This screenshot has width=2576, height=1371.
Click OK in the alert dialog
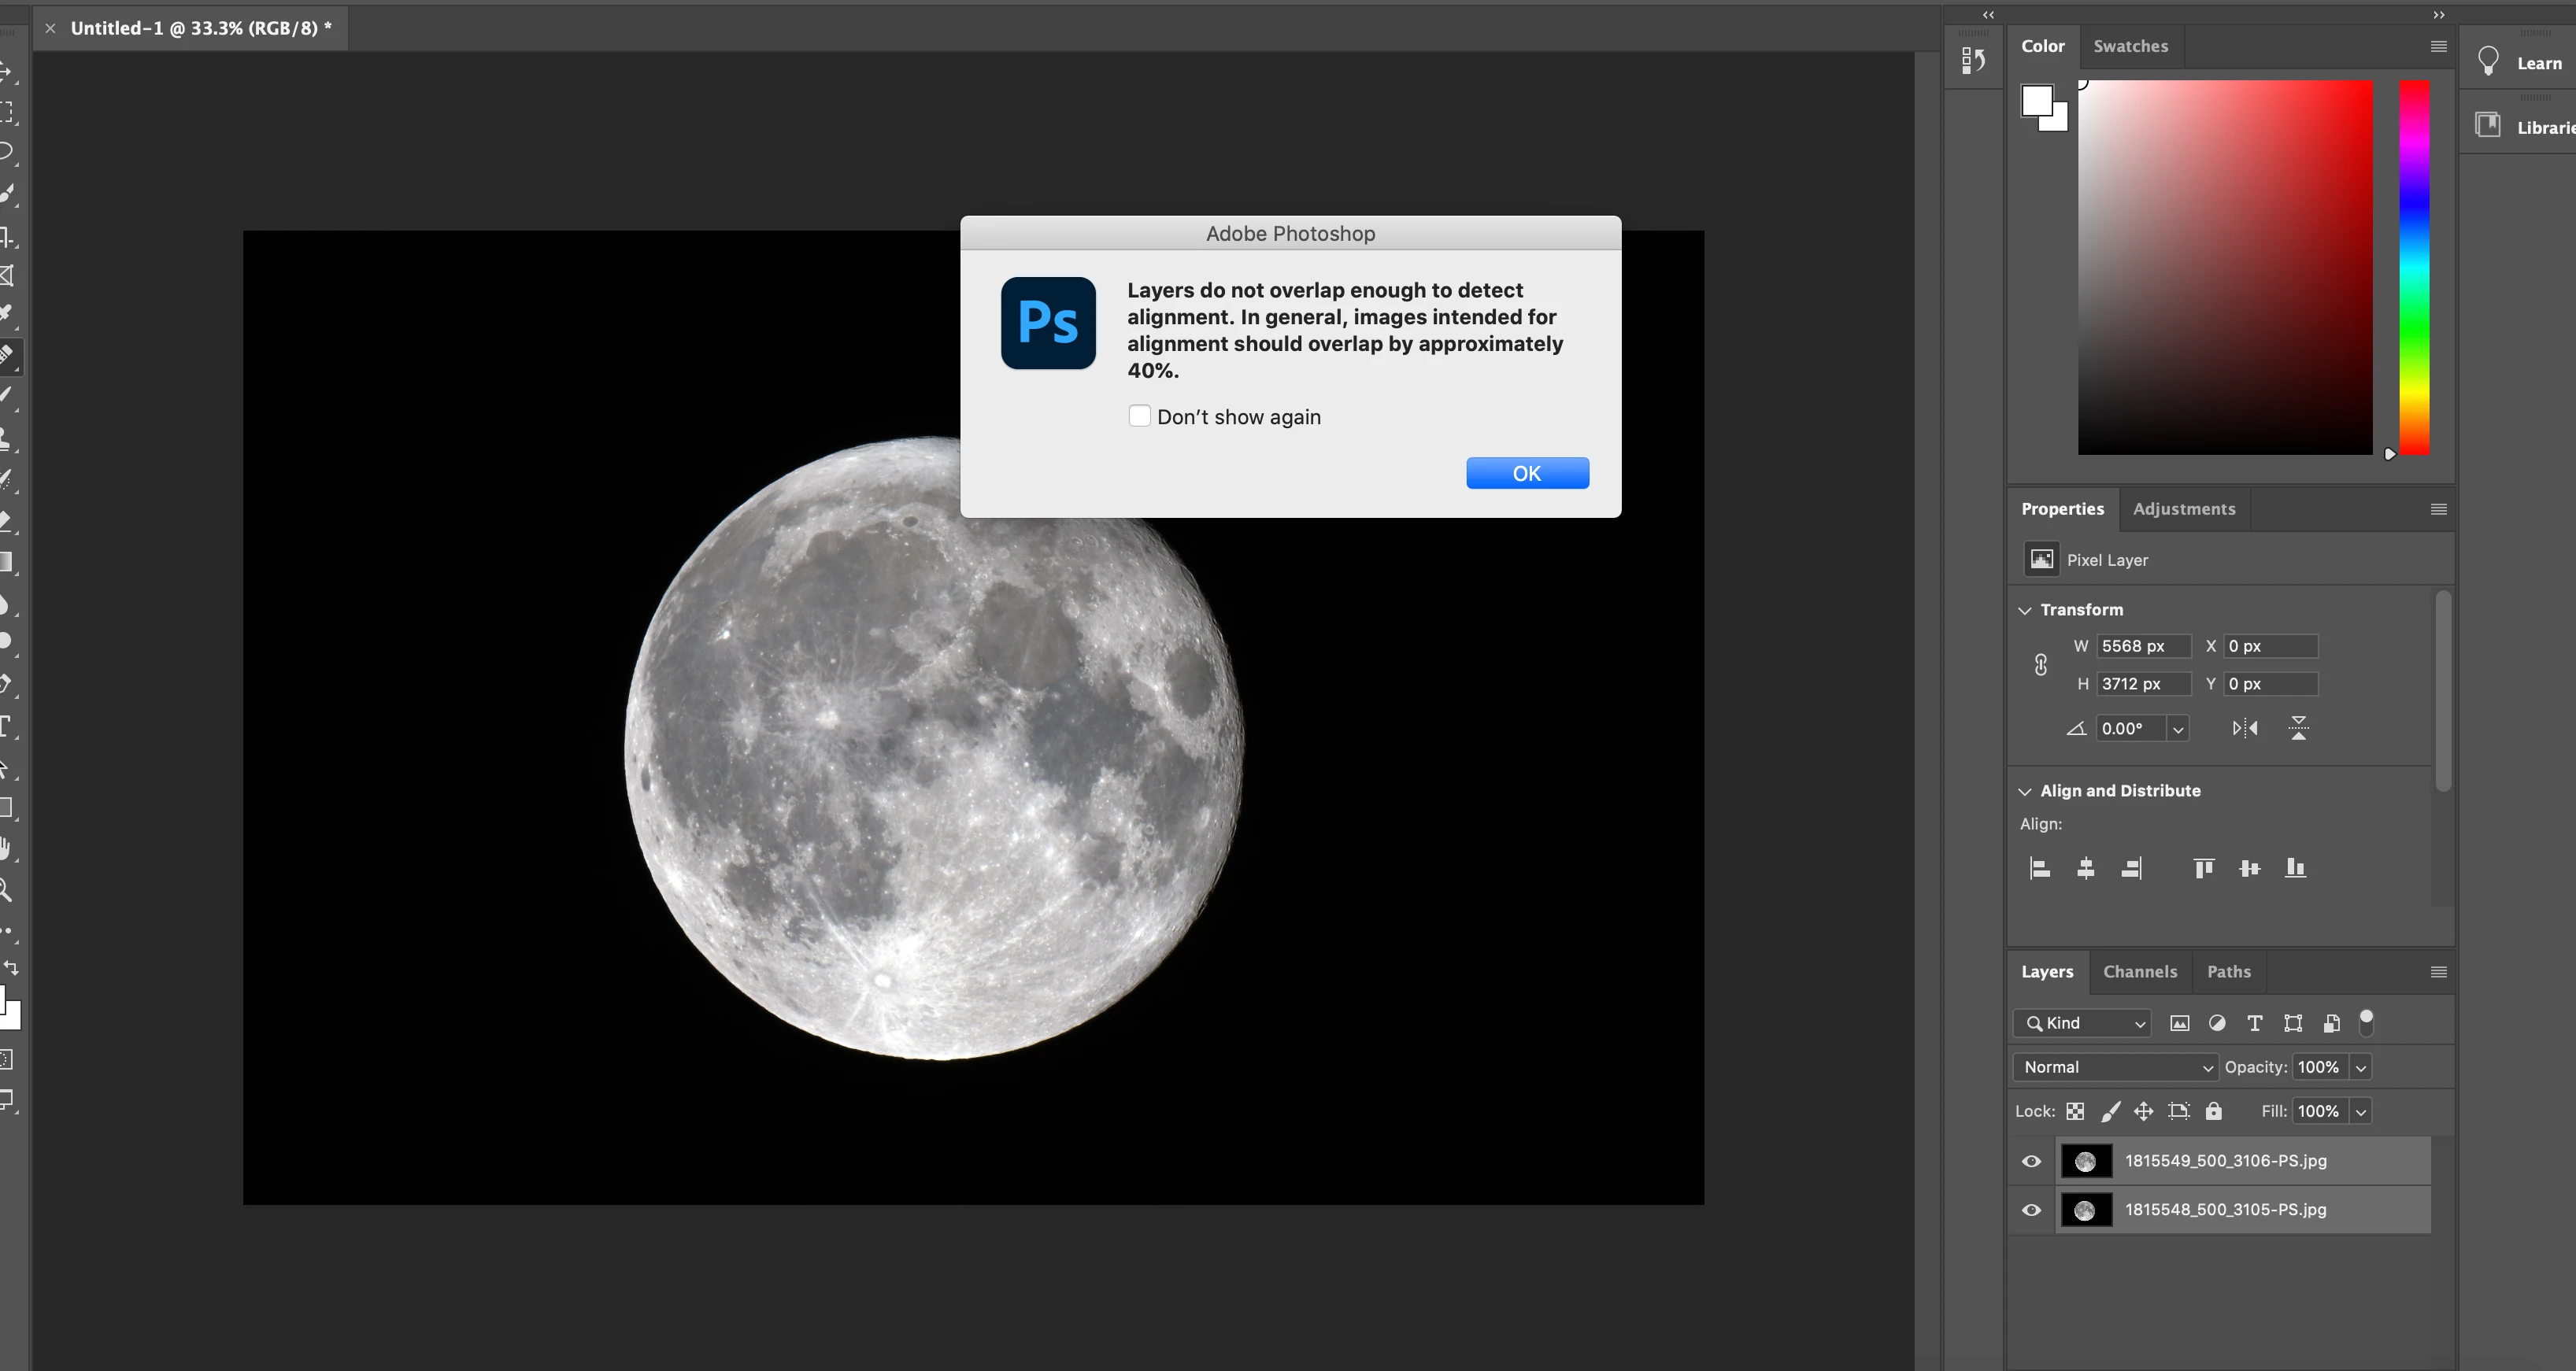1526,473
